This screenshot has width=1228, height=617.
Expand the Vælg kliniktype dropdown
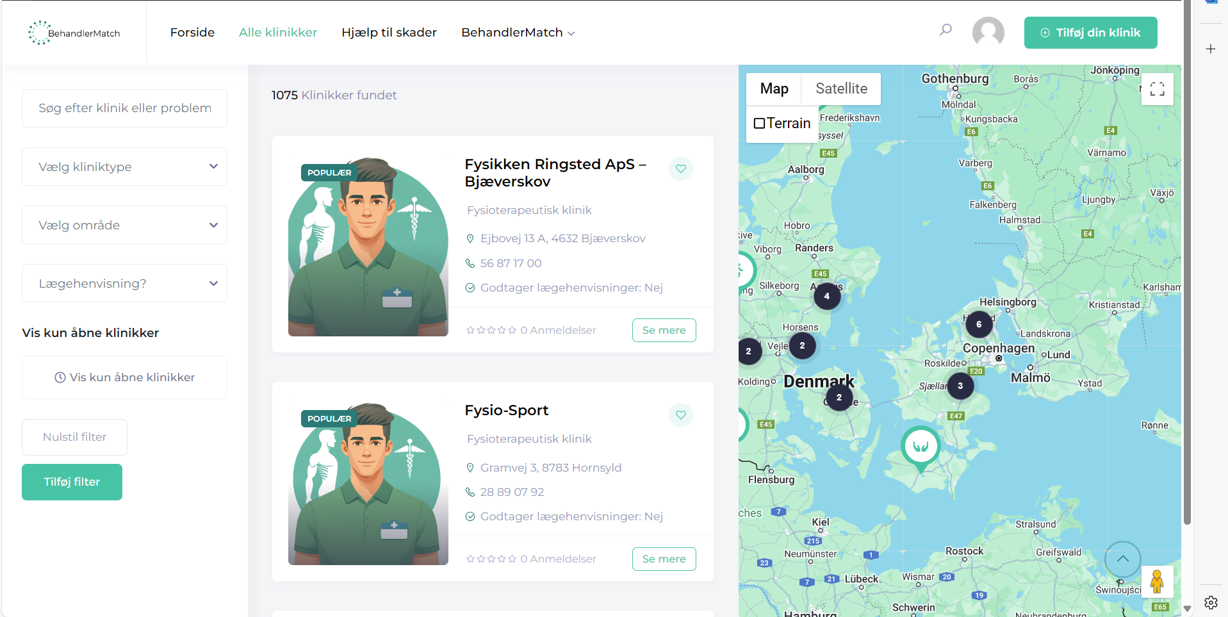[x=124, y=167]
